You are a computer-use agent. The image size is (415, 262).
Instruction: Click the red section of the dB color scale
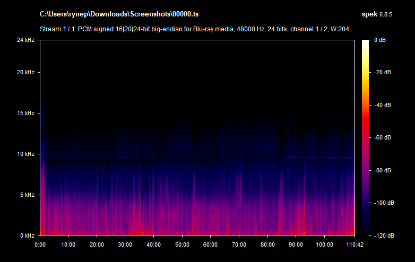(x=366, y=122)
